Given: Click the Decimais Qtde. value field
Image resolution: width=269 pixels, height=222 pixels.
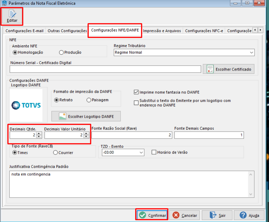Looking at the screenshot, I should (x=23, y=135).
